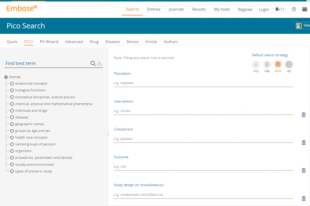Expand society and environment branch
The width and height of the screenshot is (310, 206).
coord(12,165)
